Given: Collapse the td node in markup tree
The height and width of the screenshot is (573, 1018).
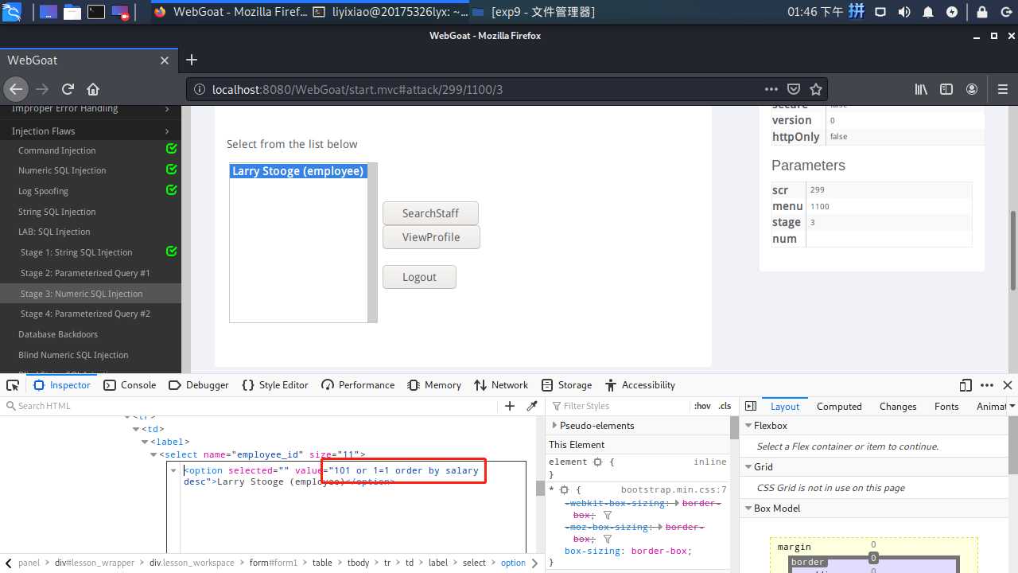Looking at the screenshot, I should [136, 429].
